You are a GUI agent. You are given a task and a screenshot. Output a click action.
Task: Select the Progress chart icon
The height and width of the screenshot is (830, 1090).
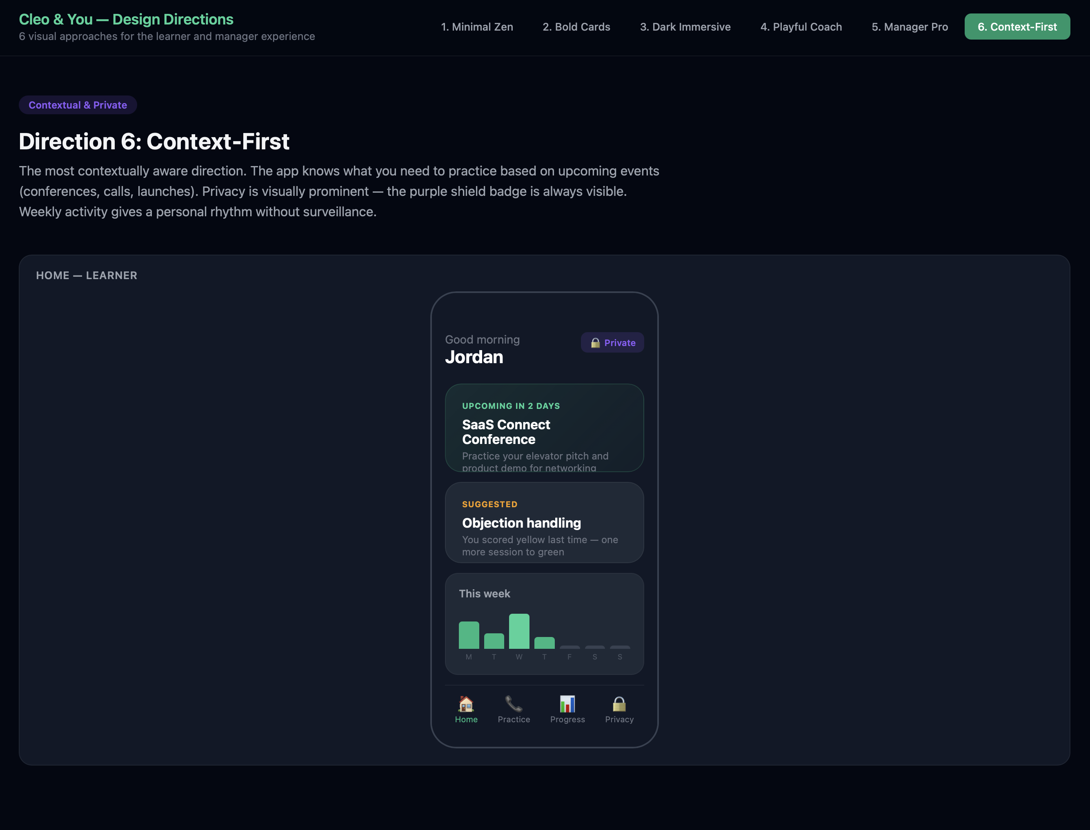[567, 709]
